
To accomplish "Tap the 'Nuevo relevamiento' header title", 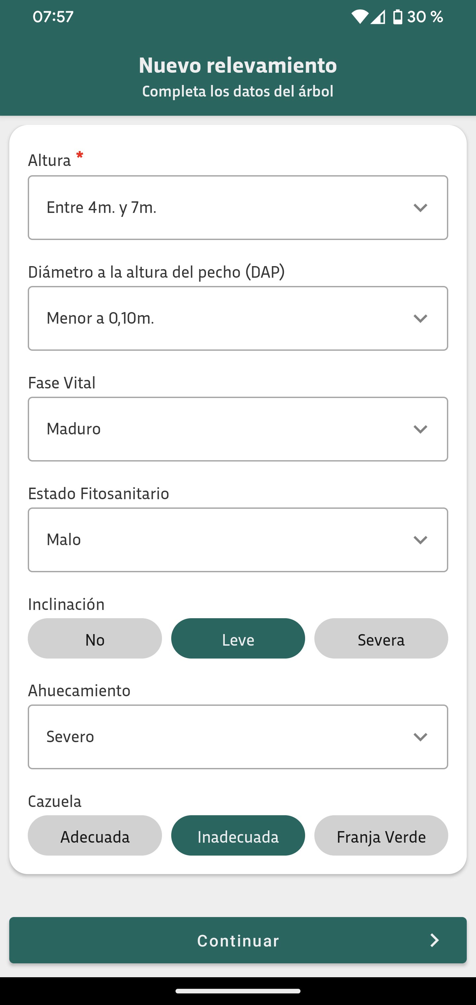I will [238, 65].
